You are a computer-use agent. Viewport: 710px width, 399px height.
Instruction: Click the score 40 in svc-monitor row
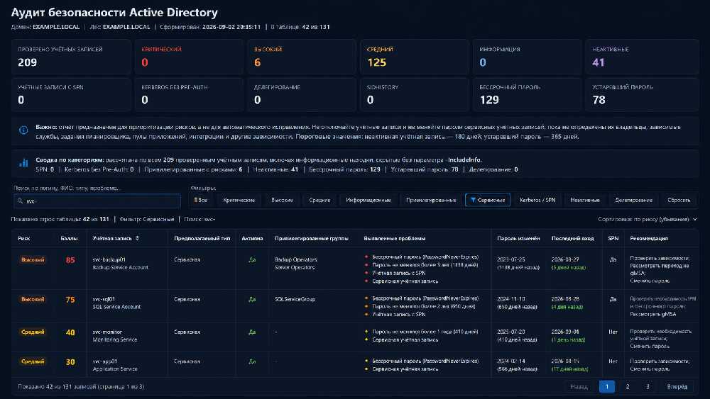70,332
